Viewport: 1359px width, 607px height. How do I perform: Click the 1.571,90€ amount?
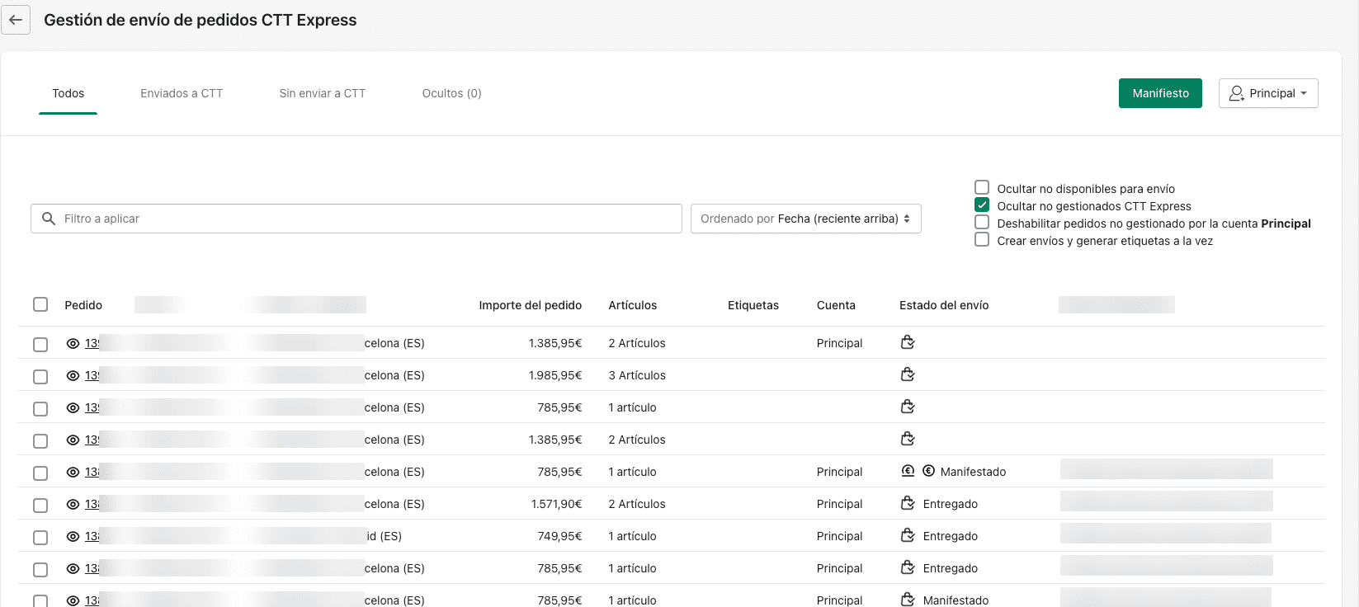[x=556, y=504]
